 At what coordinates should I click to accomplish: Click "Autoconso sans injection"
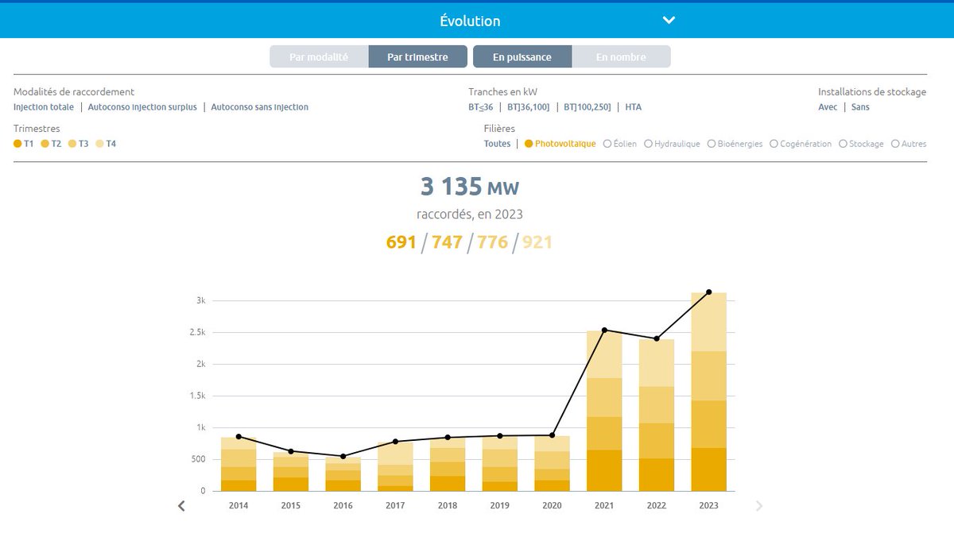(x=260, y=106)
